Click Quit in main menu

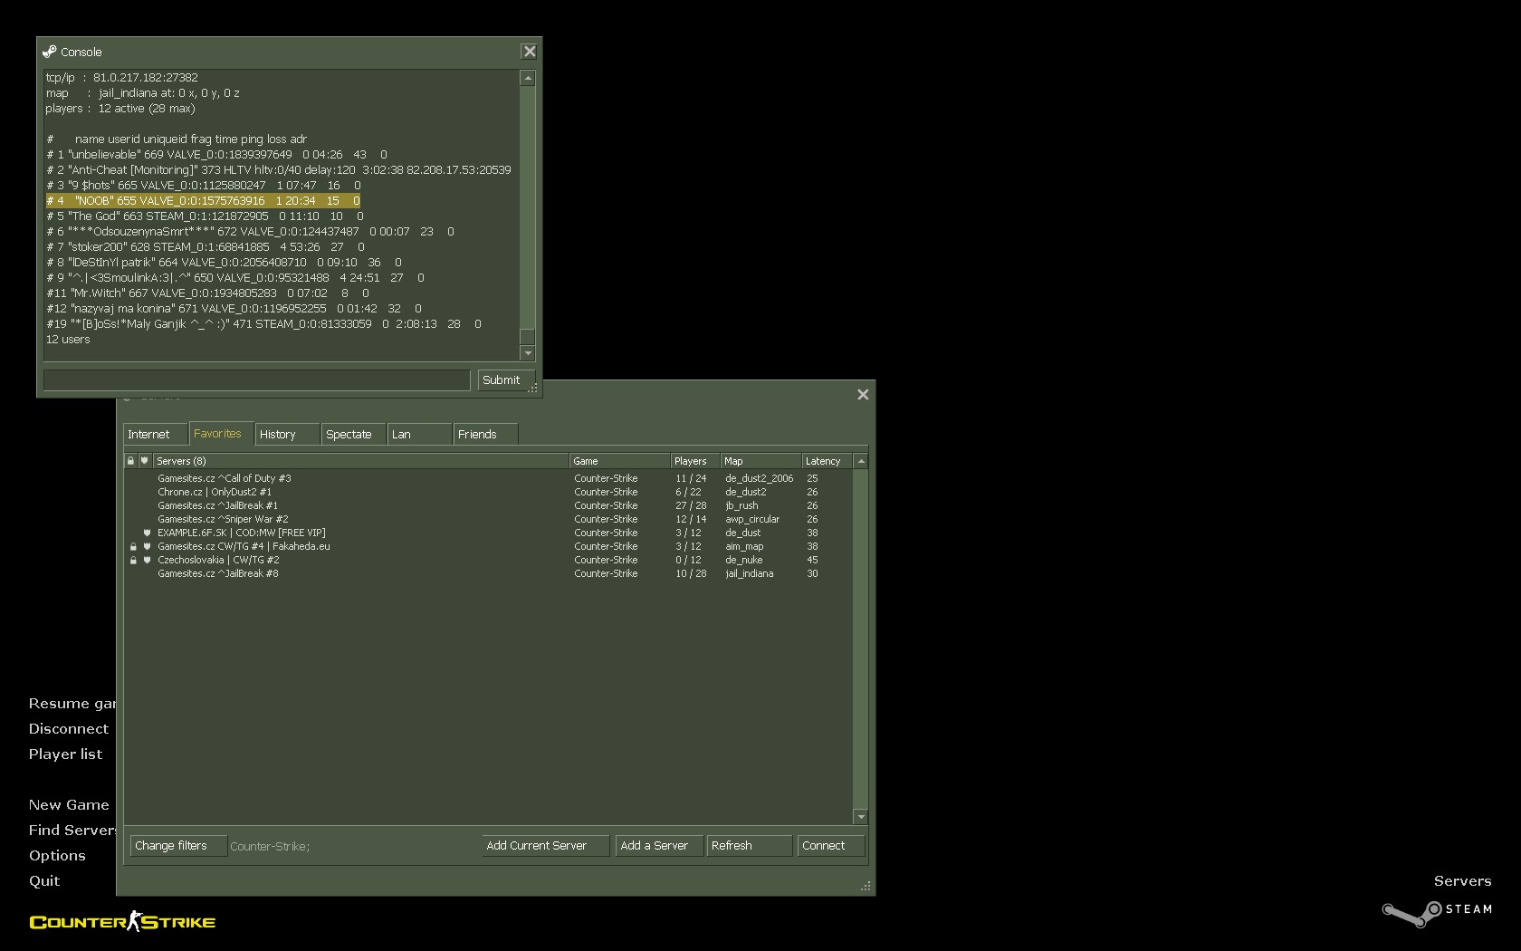point(44,881)
